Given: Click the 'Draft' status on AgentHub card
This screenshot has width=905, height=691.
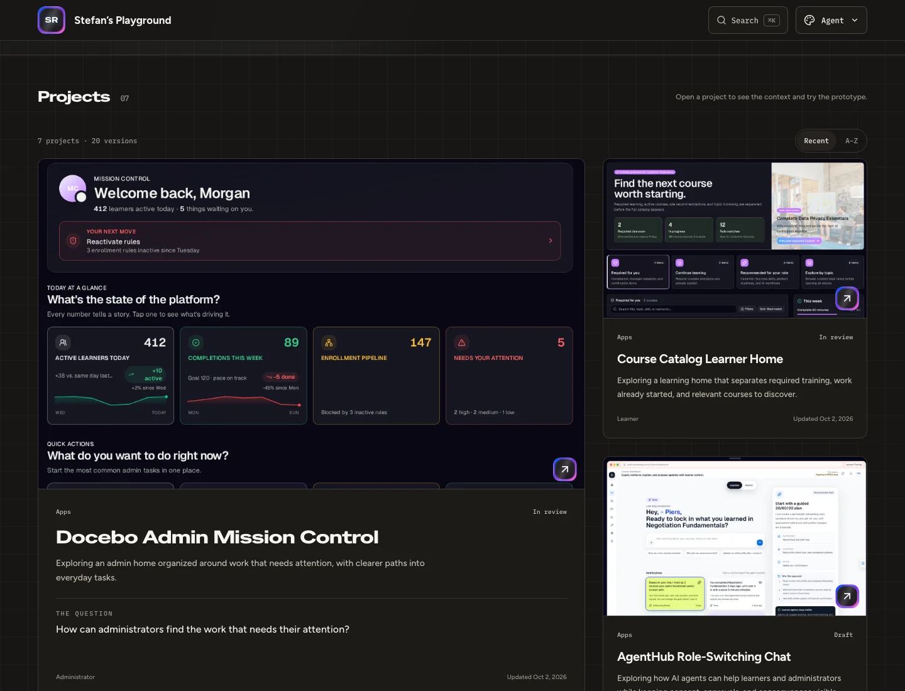Looking at the screenshot, I should [843, 635].
